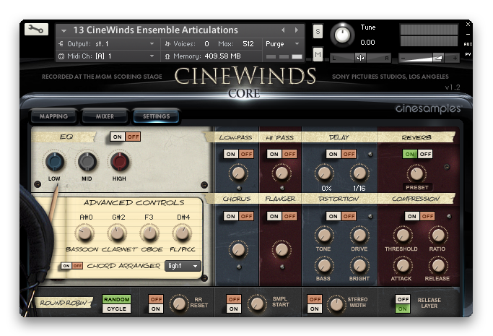Click the FL/PICC D#4 knob

pyautogui.click(x=182, y=233)
